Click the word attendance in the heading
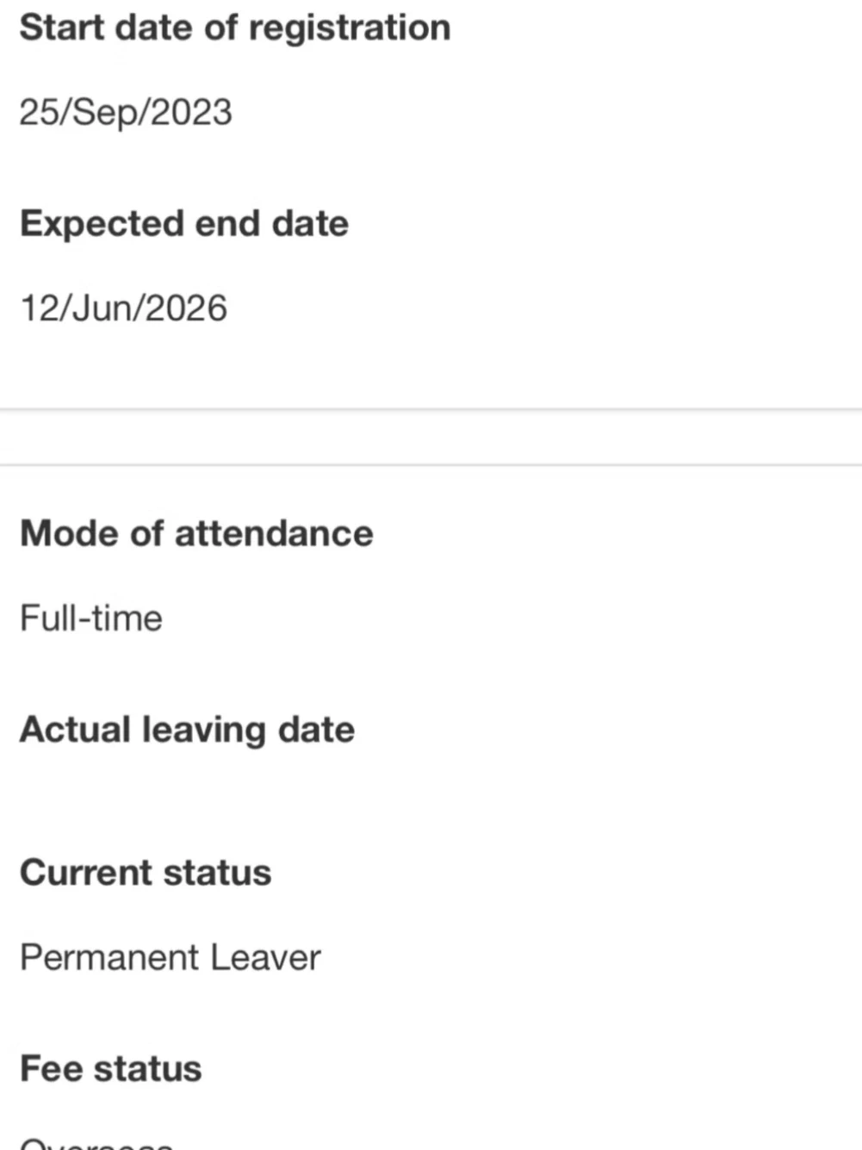The height and width of the screenshot is (1150, 862). (x=274, y=533)
